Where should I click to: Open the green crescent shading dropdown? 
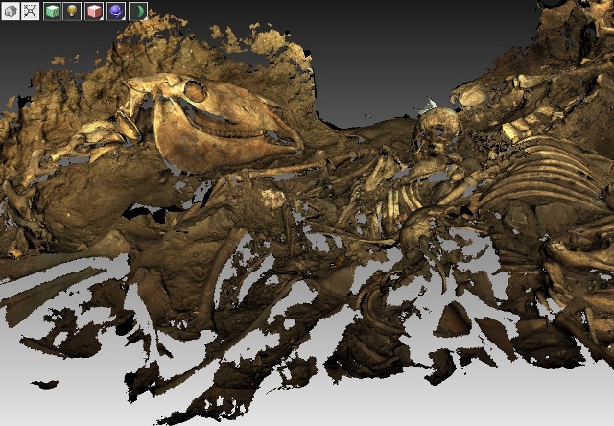click(x=138, y=12)
